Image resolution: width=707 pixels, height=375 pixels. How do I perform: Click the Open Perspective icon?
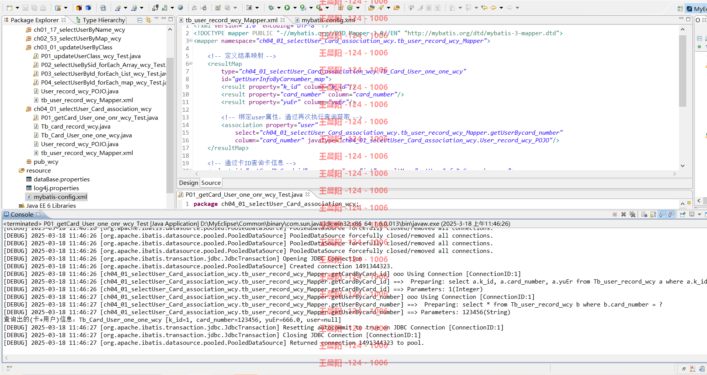(680, 8)
